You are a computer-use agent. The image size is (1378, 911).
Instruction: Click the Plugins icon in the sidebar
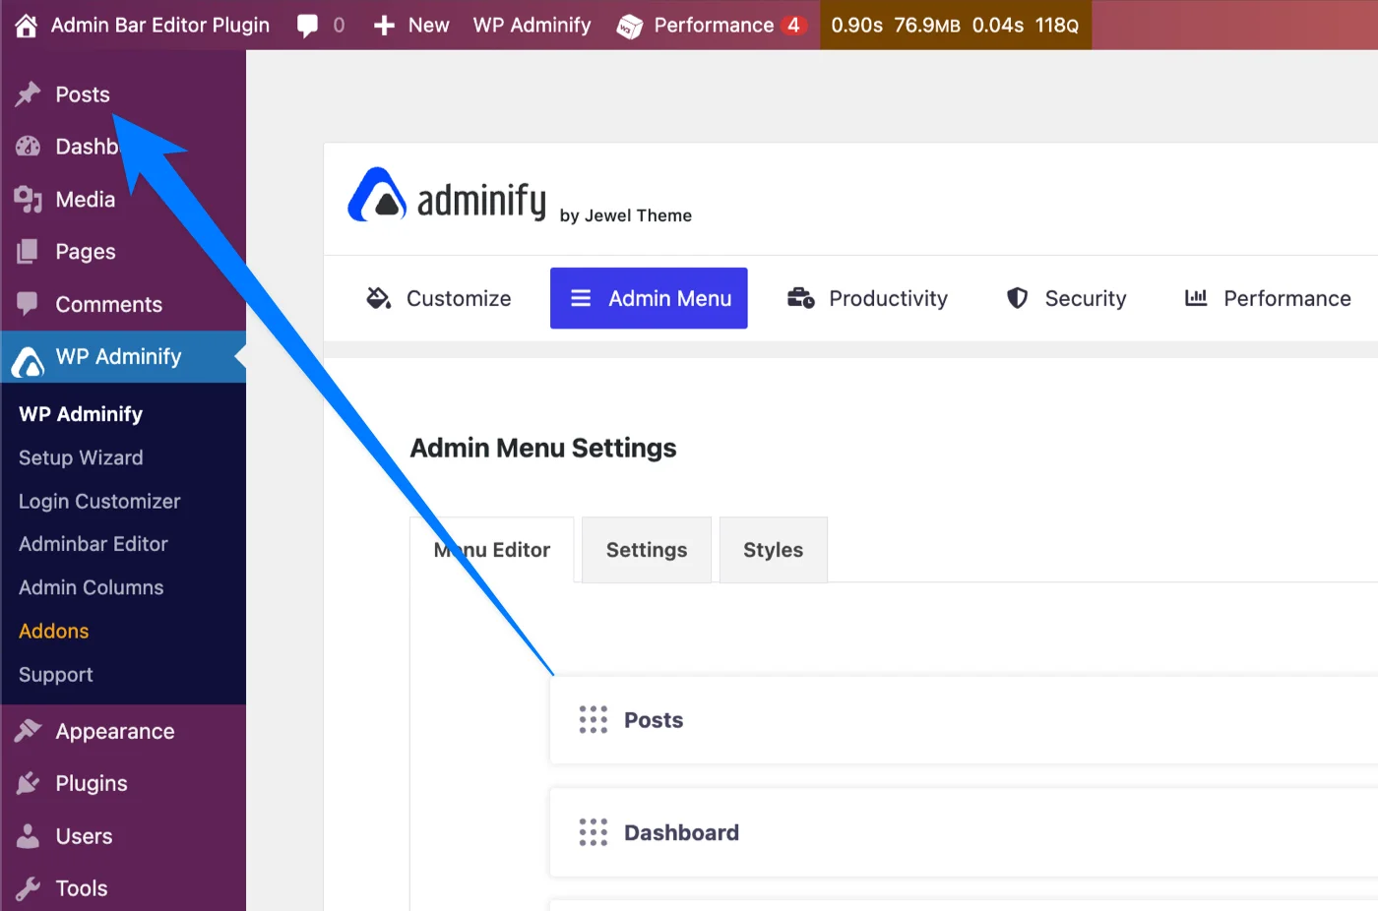pyautogui.click(x=26, y=783)
